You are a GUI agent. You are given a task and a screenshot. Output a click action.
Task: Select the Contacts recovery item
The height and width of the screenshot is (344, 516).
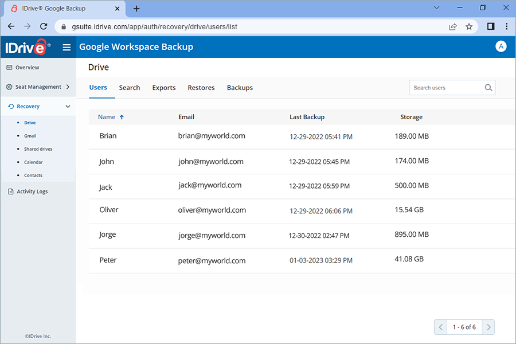32,175
